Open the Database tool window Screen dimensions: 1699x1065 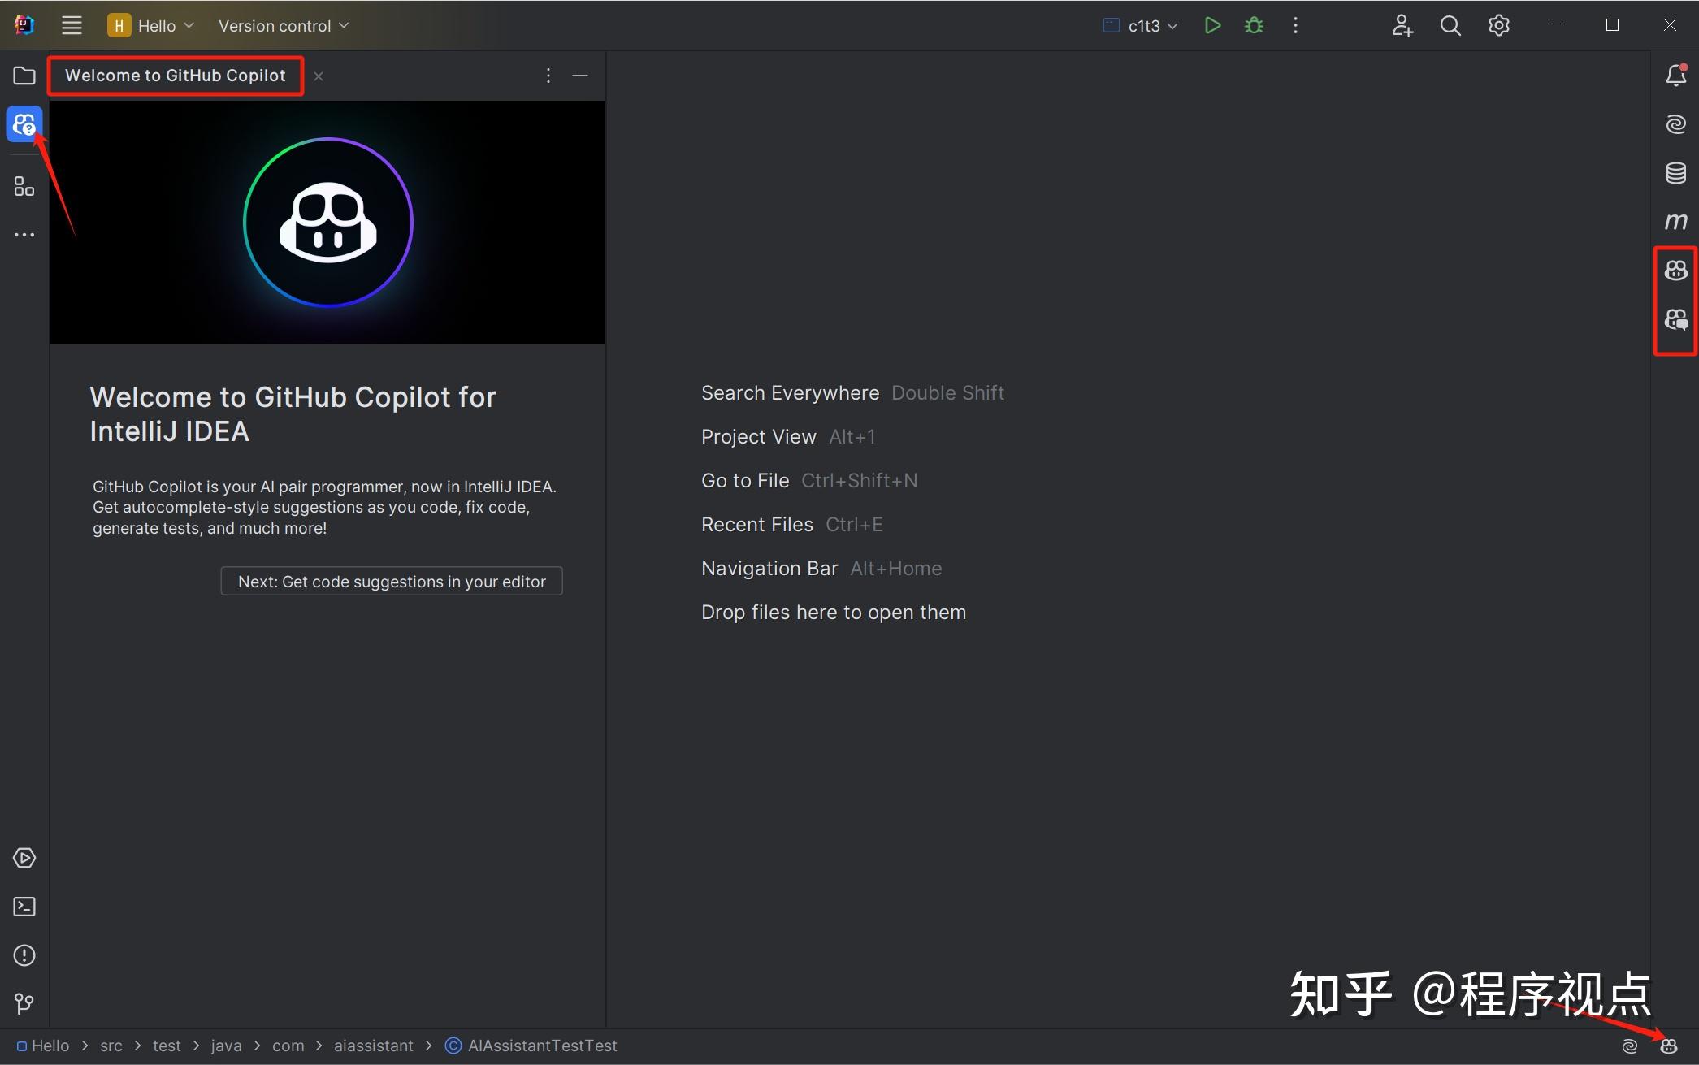[1675, 172]
